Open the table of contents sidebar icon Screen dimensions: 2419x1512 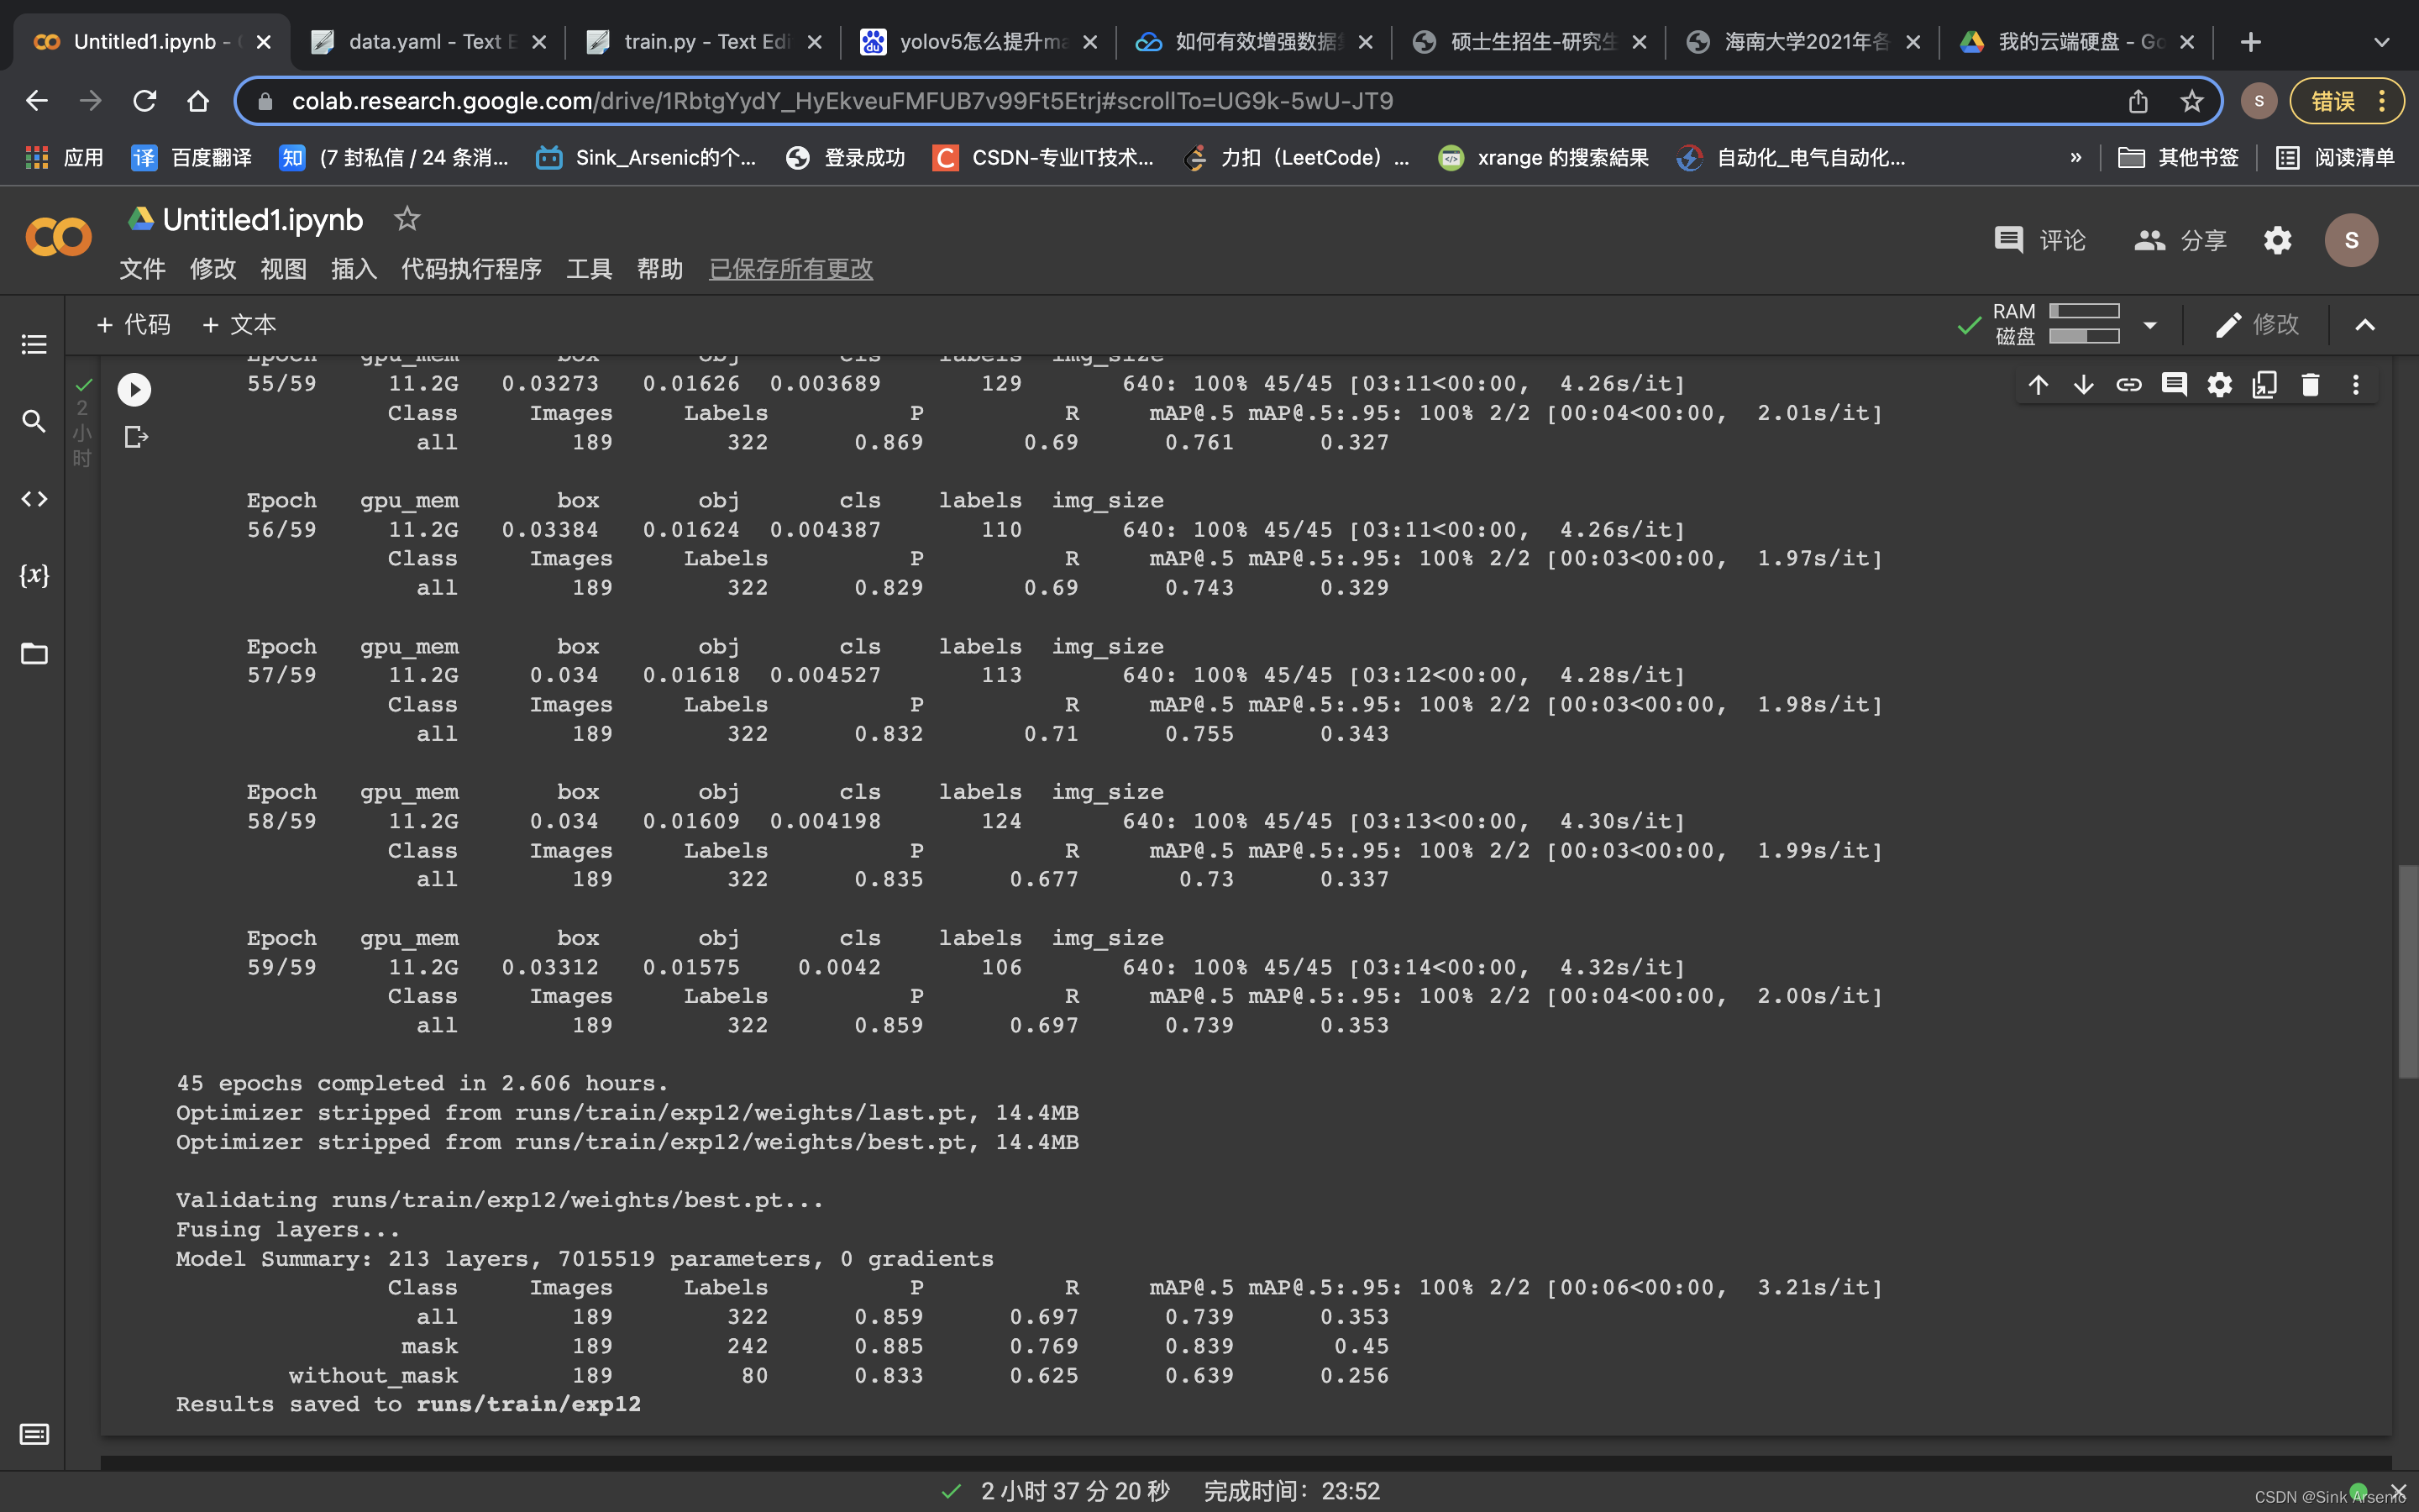34,345
